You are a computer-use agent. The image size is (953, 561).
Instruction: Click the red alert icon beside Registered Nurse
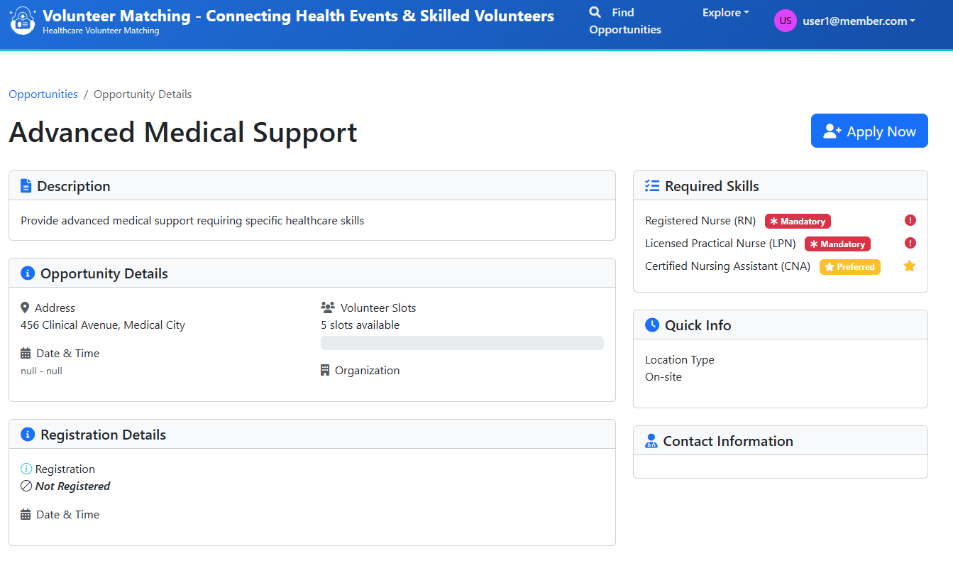910,220
